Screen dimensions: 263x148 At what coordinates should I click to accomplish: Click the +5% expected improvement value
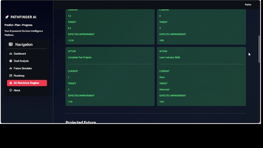pos(162,102)
